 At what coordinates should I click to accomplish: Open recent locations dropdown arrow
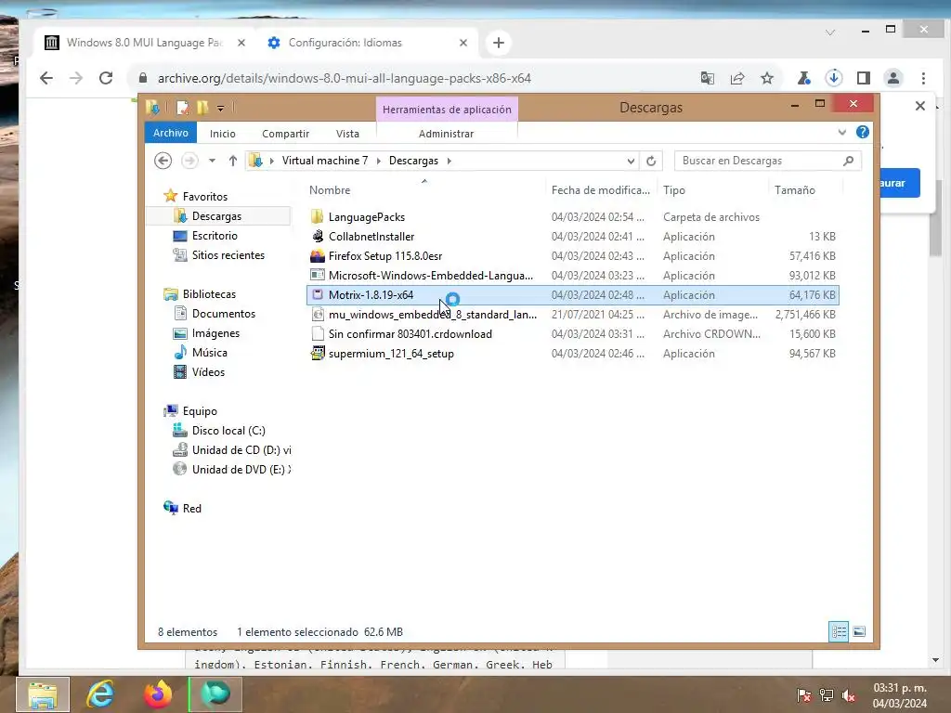(x=212, y=161)
